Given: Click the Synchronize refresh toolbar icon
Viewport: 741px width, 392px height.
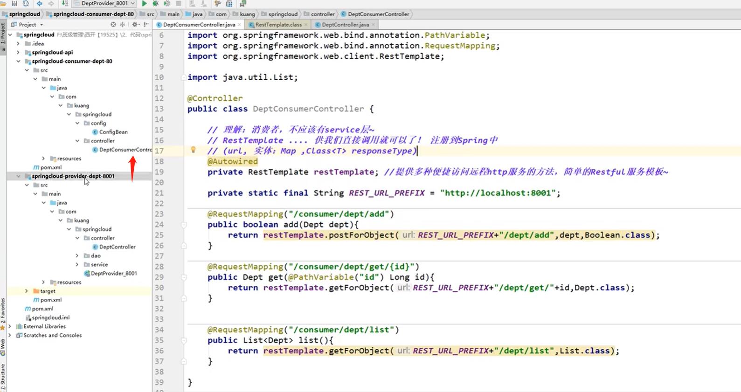Looking at the screenshot, I should coord(26,3).
